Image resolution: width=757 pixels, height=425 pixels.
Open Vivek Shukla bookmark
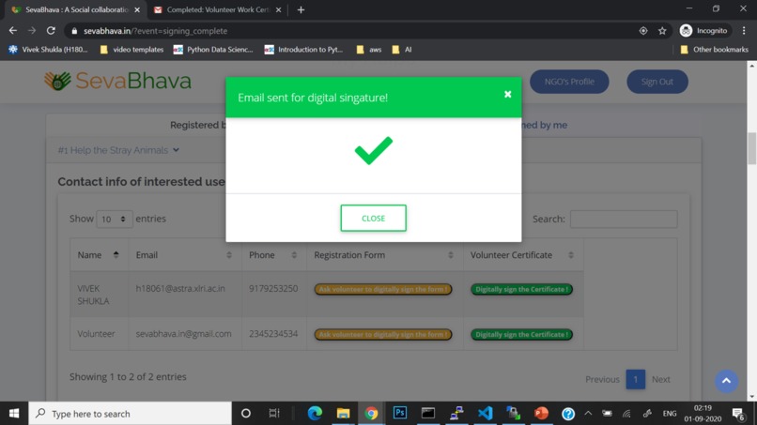tap(48, 49)
